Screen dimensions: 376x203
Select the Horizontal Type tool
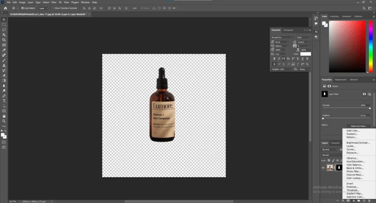pyautogui.click(x=4, y=100)
